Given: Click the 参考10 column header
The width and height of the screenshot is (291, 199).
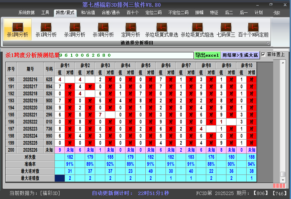Looking at the screenshot, I should [247, 65].
